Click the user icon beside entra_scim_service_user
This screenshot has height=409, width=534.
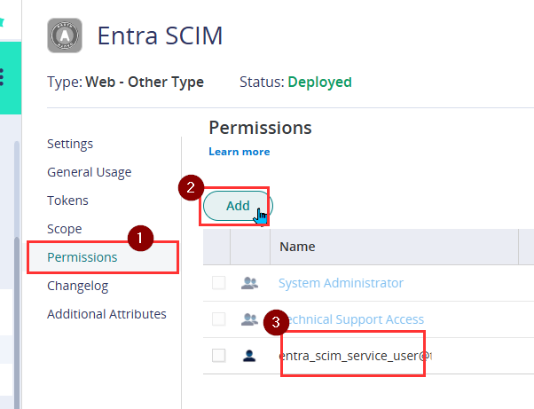249,356
